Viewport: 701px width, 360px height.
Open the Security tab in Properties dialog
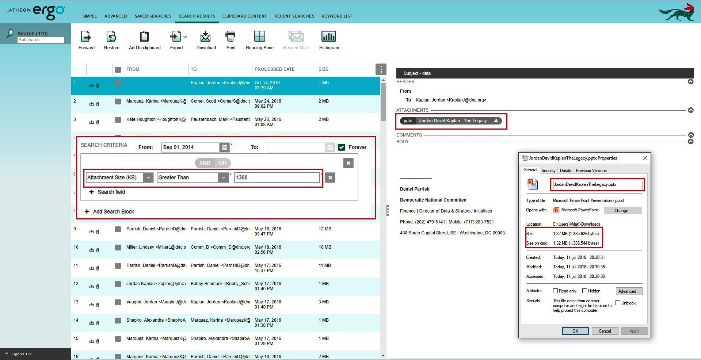[548, 171]
